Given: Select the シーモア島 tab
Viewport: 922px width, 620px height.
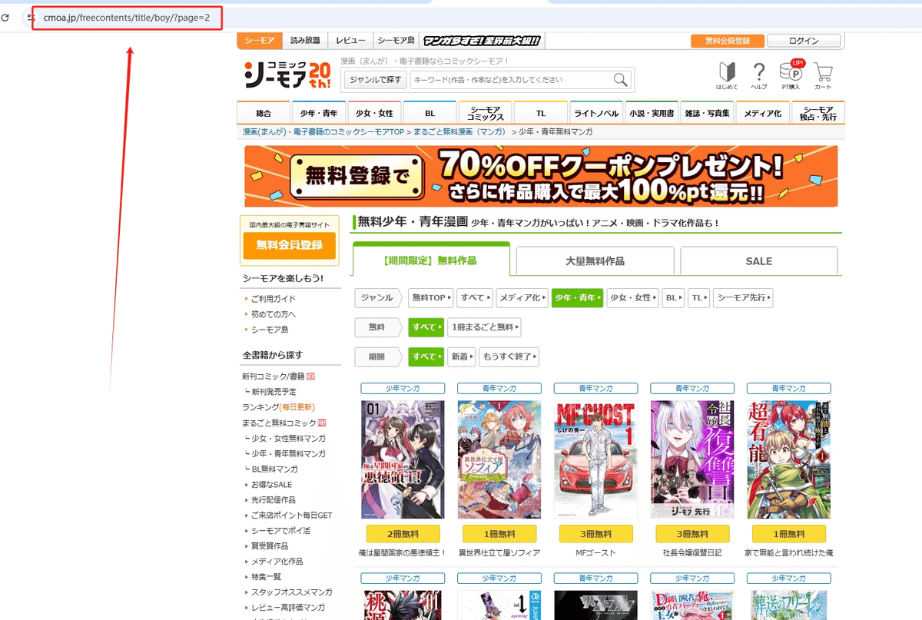Looking at the screenshot, I should [x=396, y=41].
